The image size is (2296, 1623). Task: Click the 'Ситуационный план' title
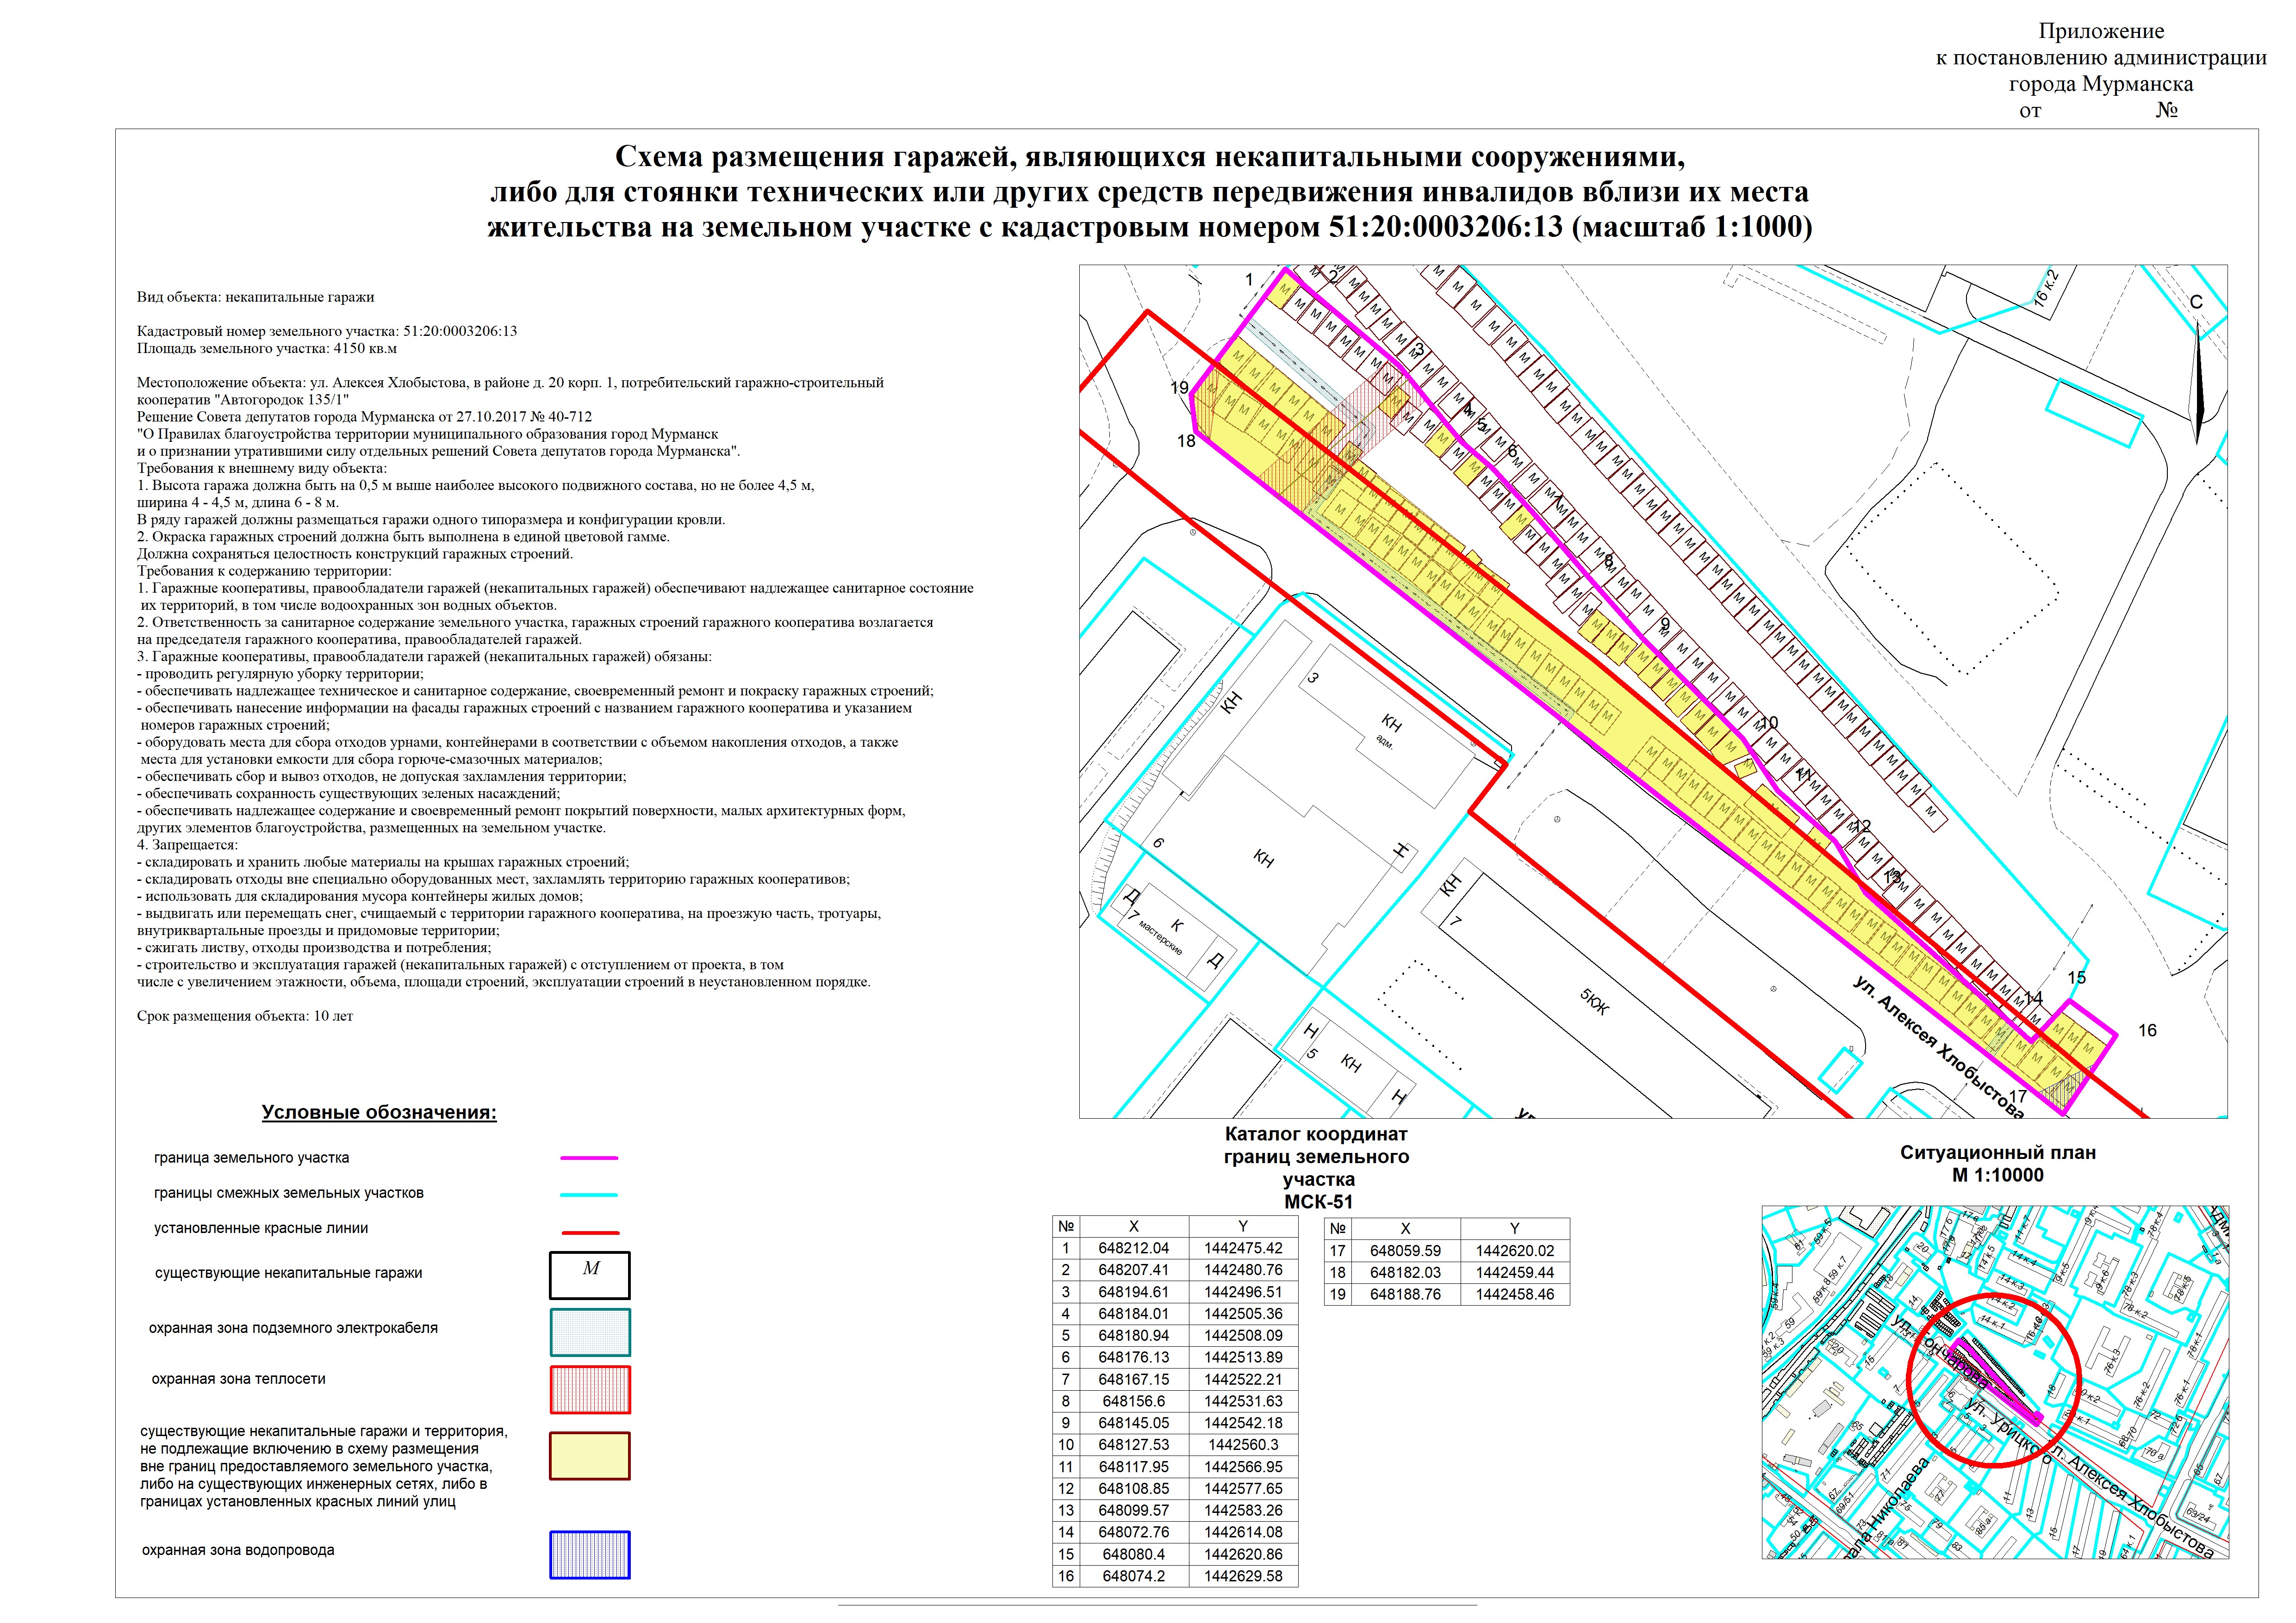pyautogui.click(x=1998, y=1152)
